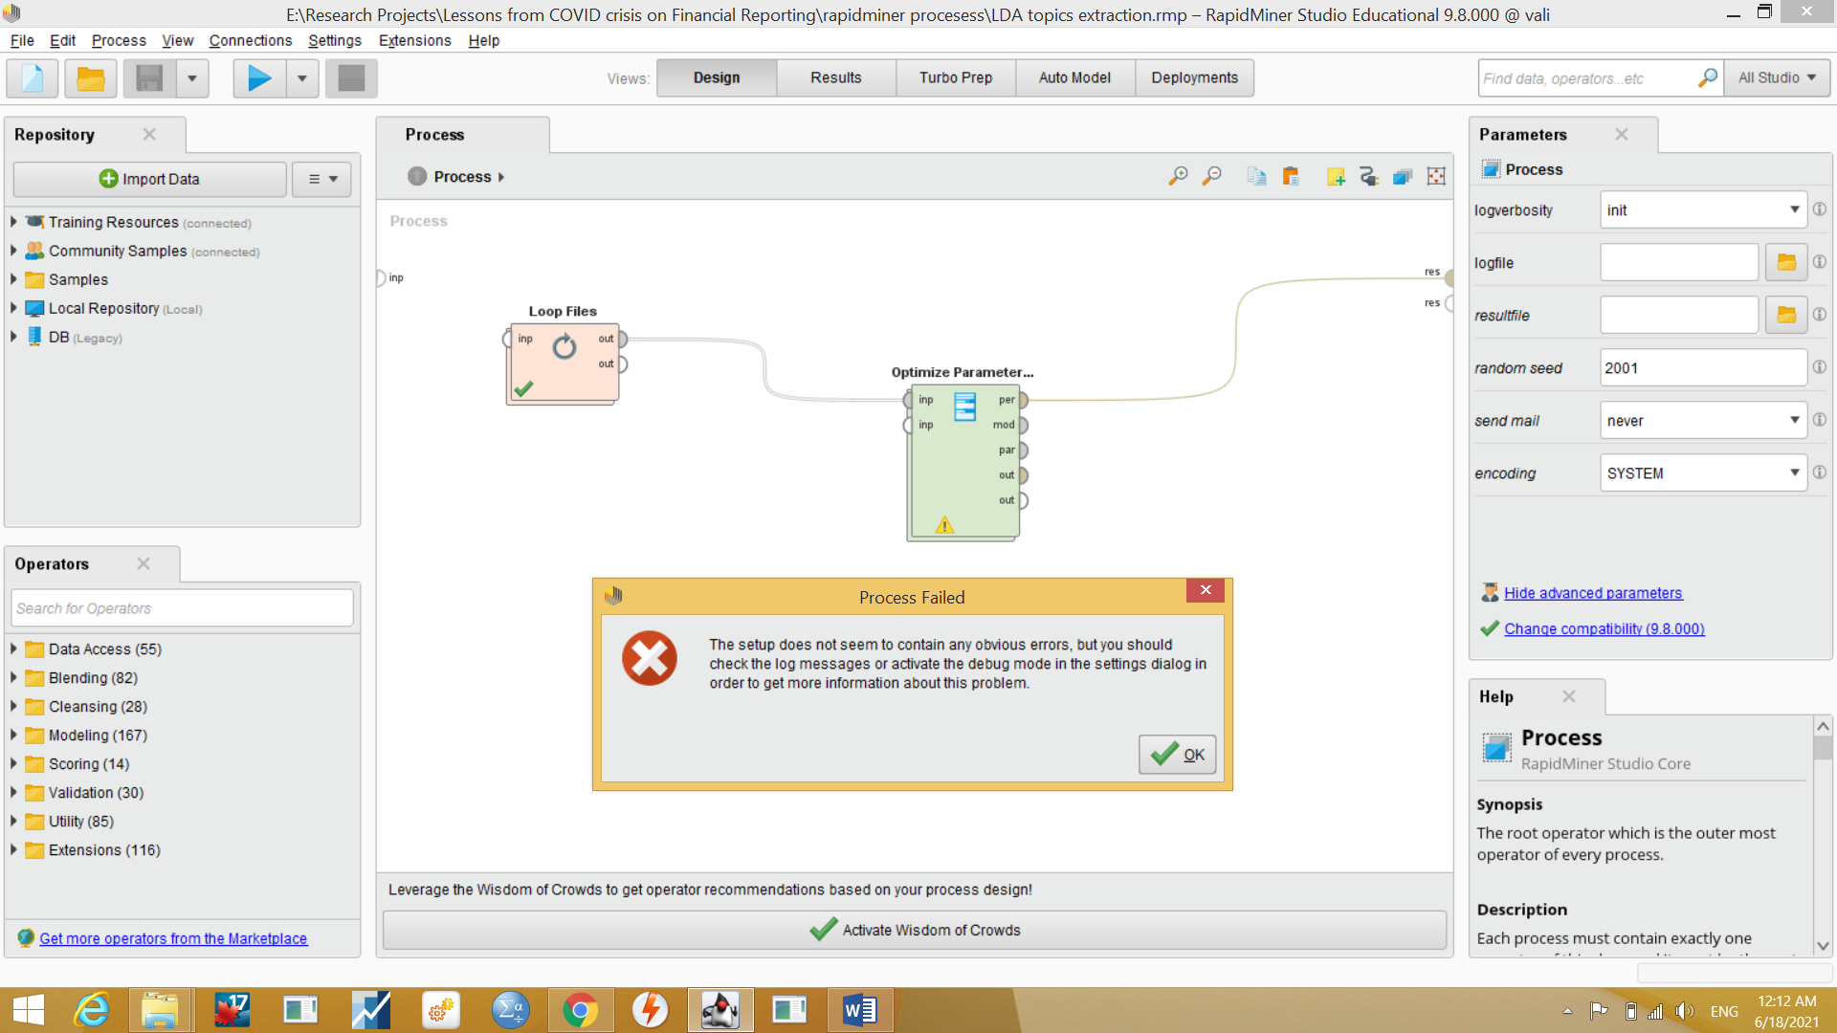Image resolution: width=1837 pixels, height=1033 pixels.
Task: Open the Get more operators from Marketplace link
Action: [x=173, y=938]
